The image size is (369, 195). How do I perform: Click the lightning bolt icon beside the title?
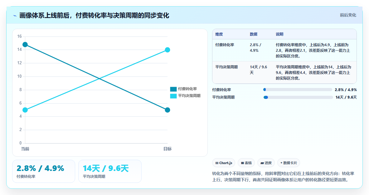[x=15, y=16]
